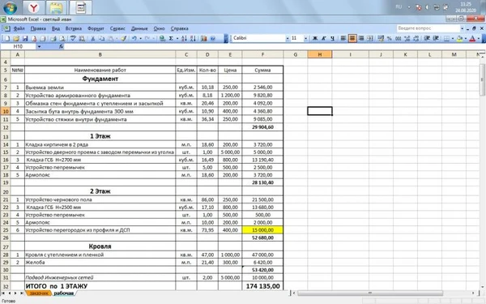Screen dimensions: 486x304
Task: Click the Format Painter brush icon
Action: (x=124, y=38)
